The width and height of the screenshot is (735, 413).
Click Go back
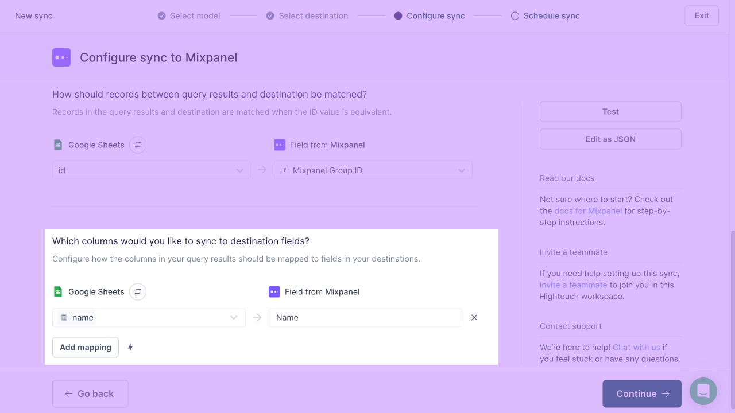[90, 393]
